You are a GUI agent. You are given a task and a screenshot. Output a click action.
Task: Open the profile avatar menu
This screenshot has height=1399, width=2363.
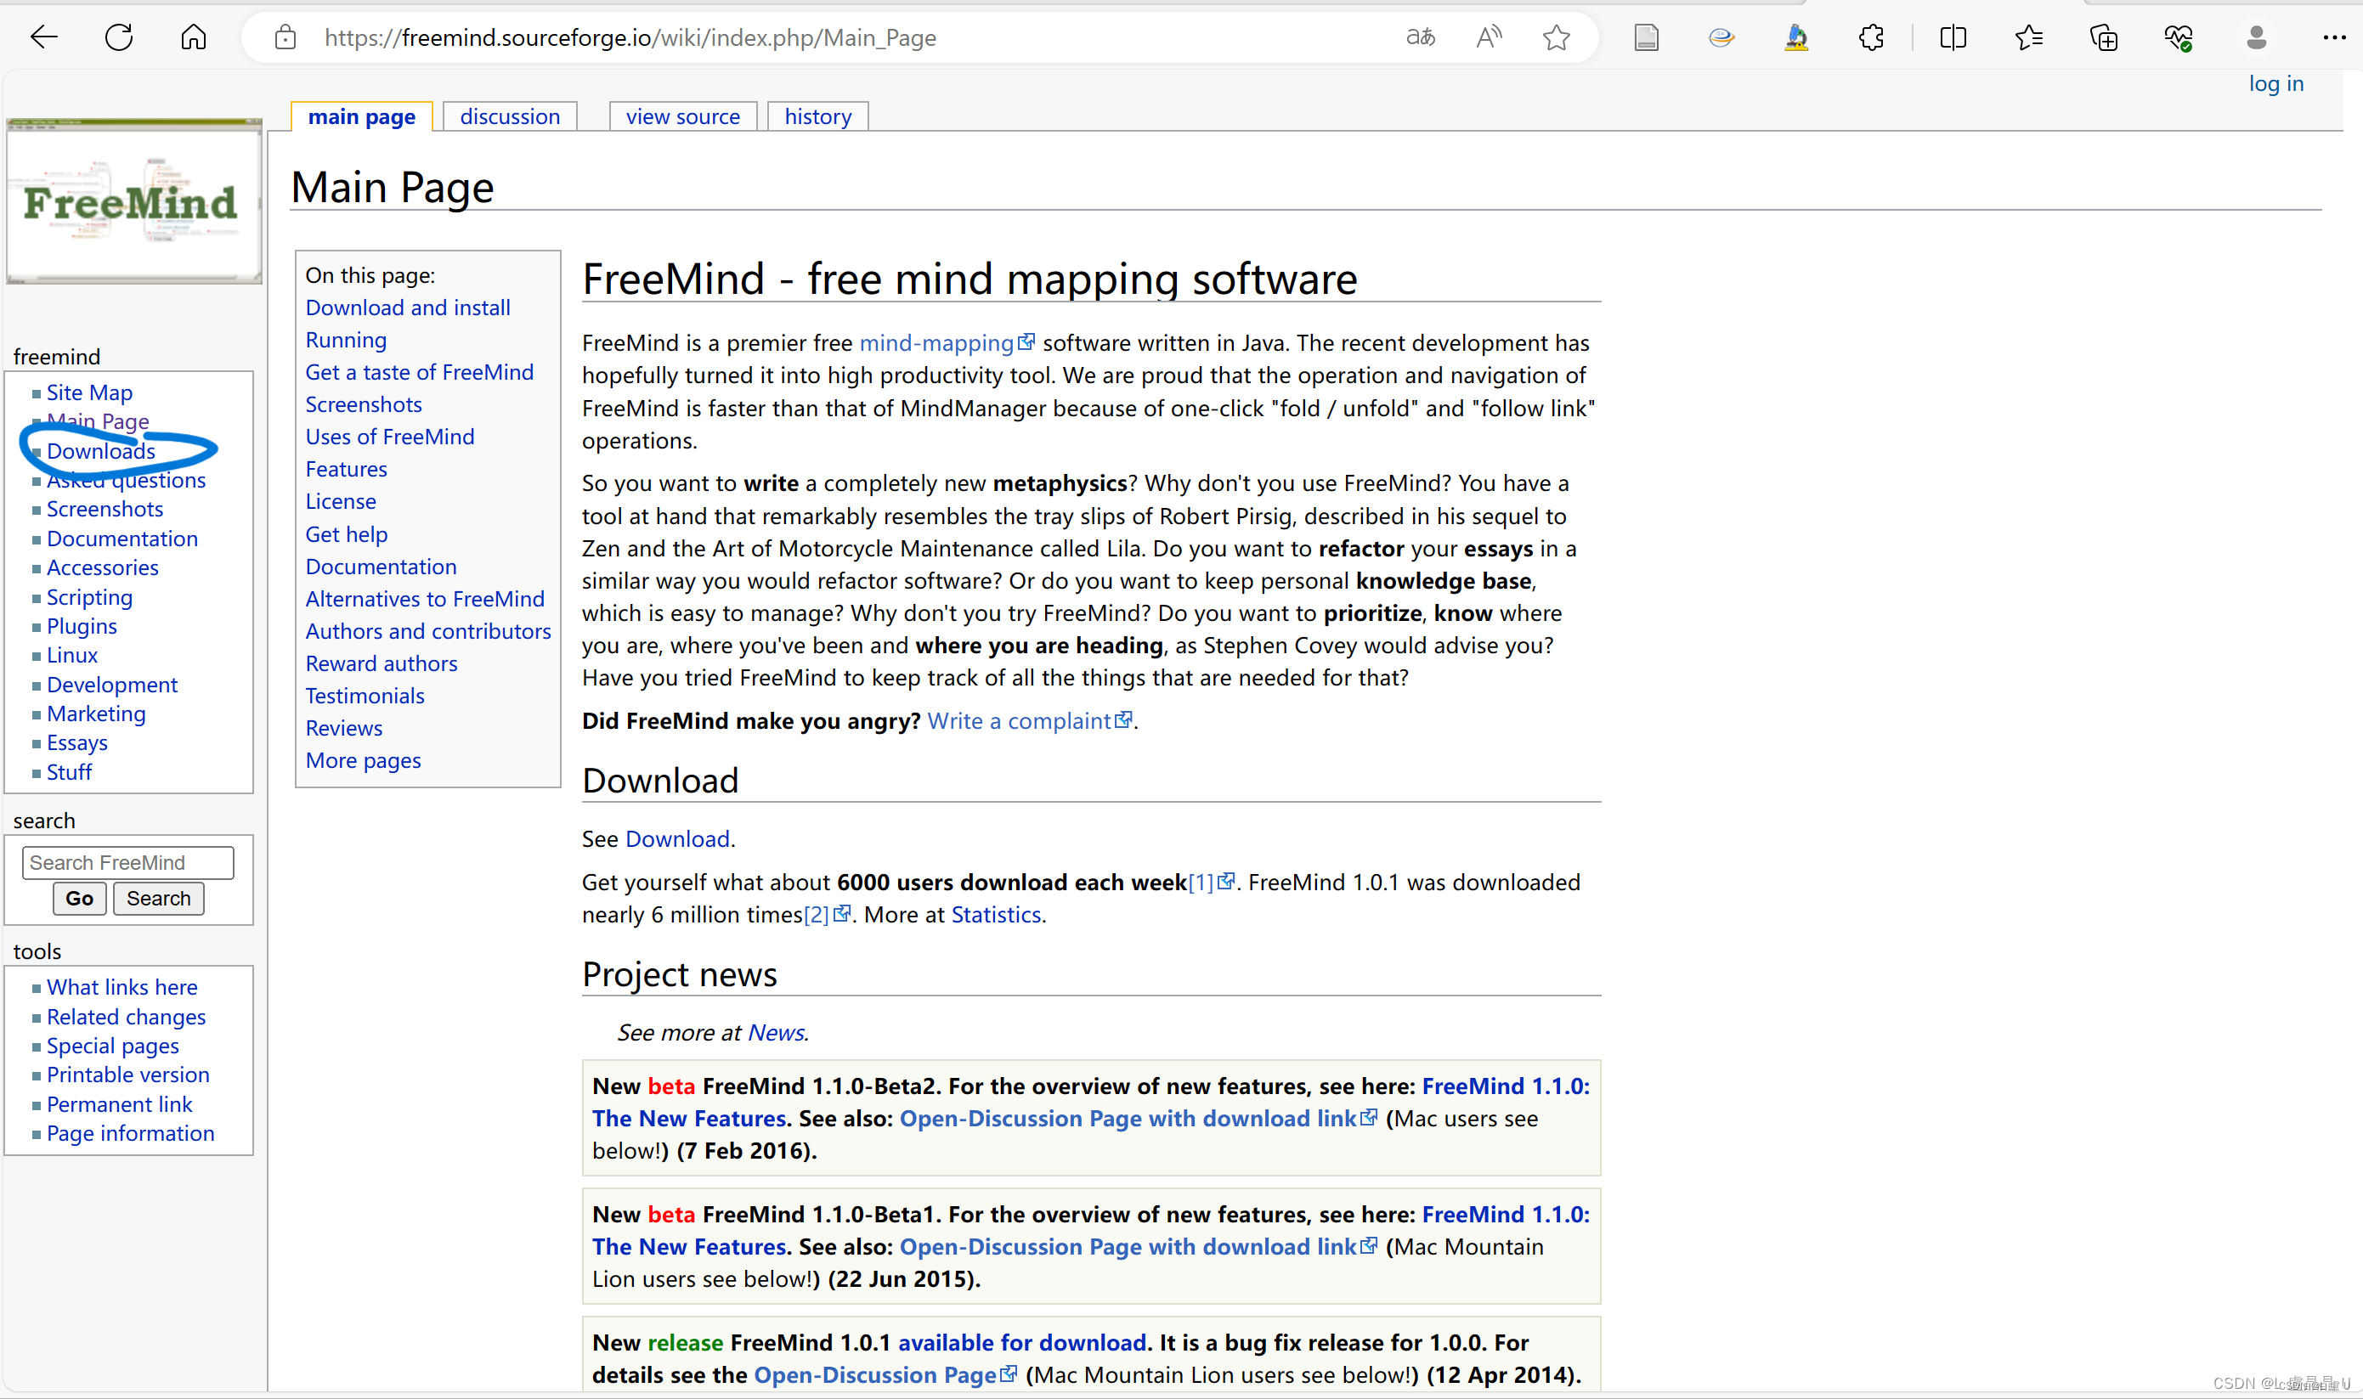click(2255, 37)
